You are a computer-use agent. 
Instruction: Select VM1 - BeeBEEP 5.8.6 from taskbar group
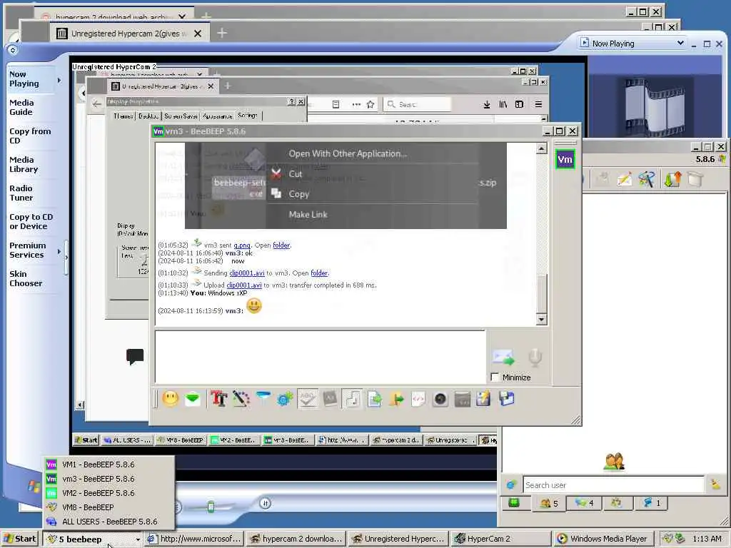(x=109, y=465)
